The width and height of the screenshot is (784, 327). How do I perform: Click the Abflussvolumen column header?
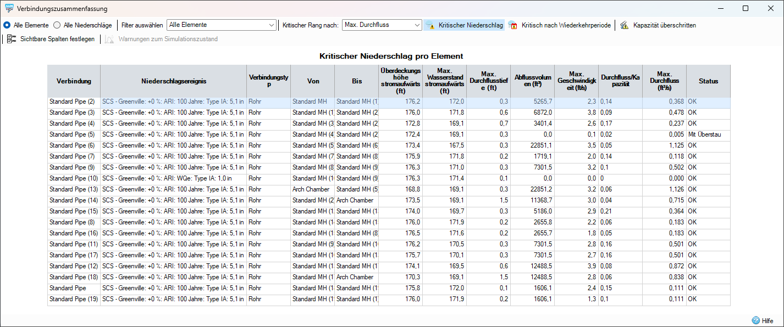(x=532, y=81)
